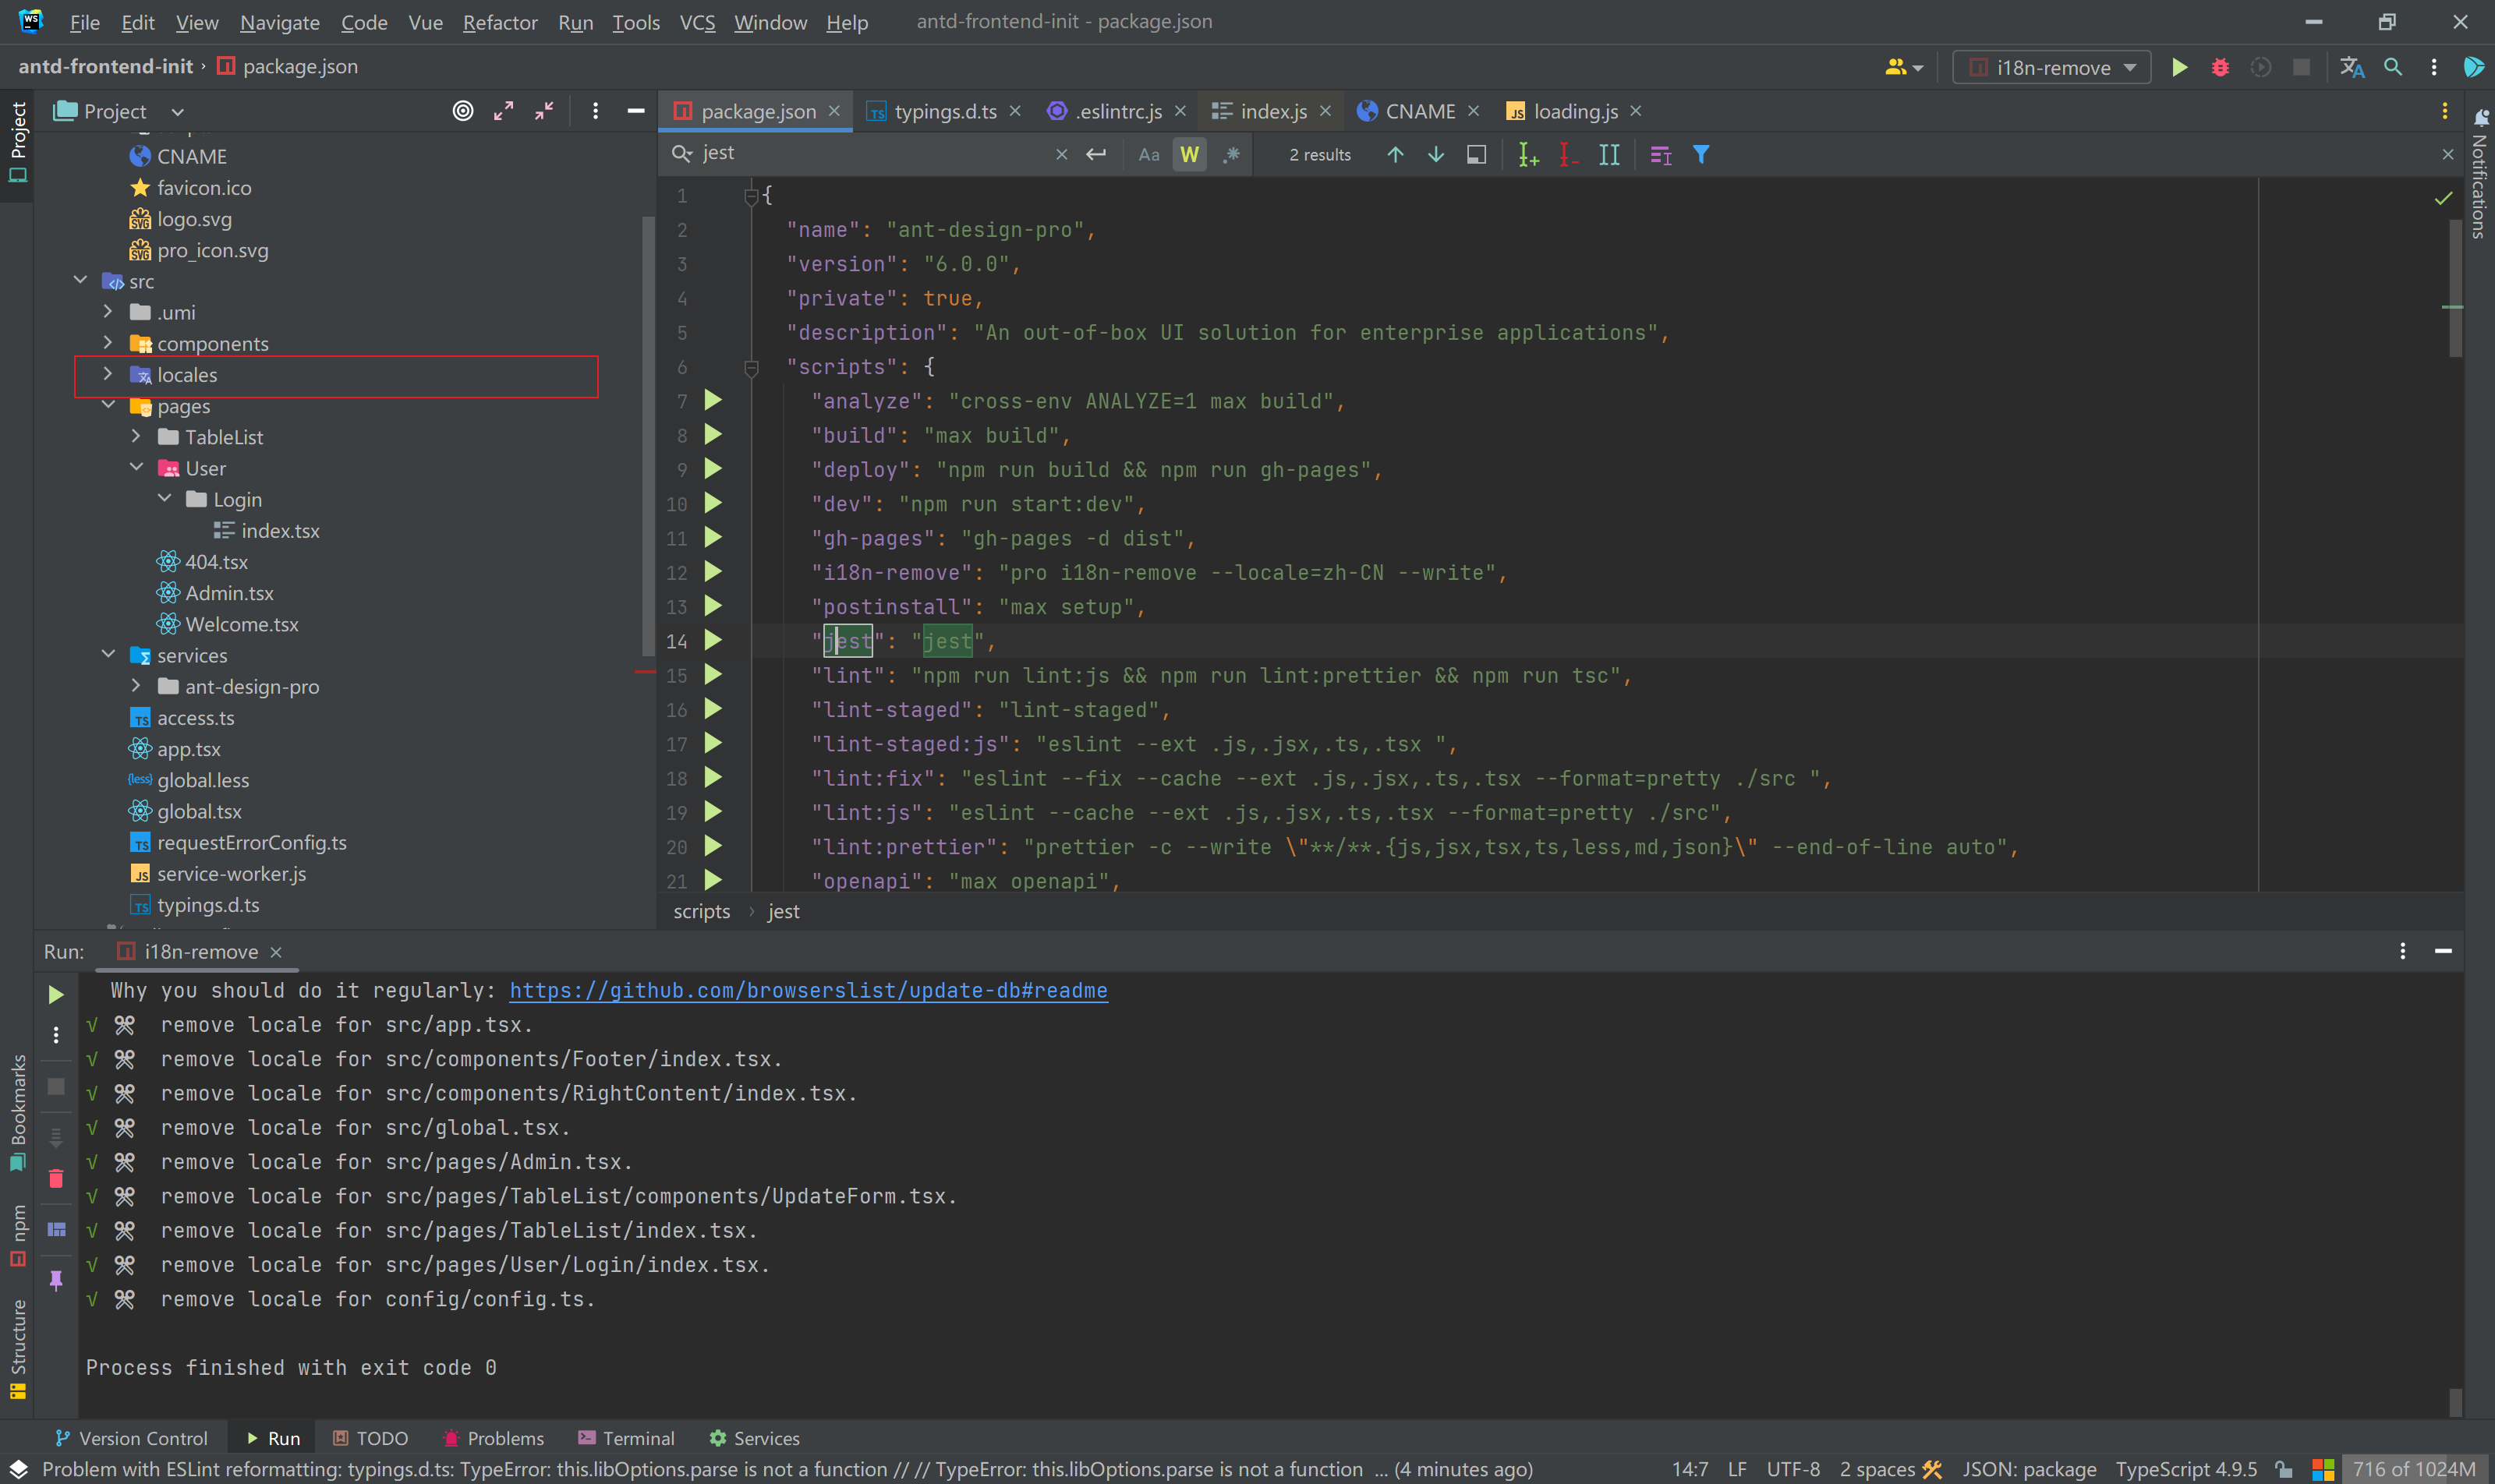Toggle the Structure tool window
This screenshot has height=1484, width=2495.
point(17,1348)
